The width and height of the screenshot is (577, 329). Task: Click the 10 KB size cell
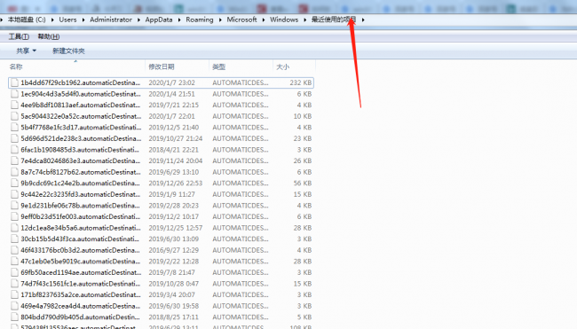tap(303, 116)
